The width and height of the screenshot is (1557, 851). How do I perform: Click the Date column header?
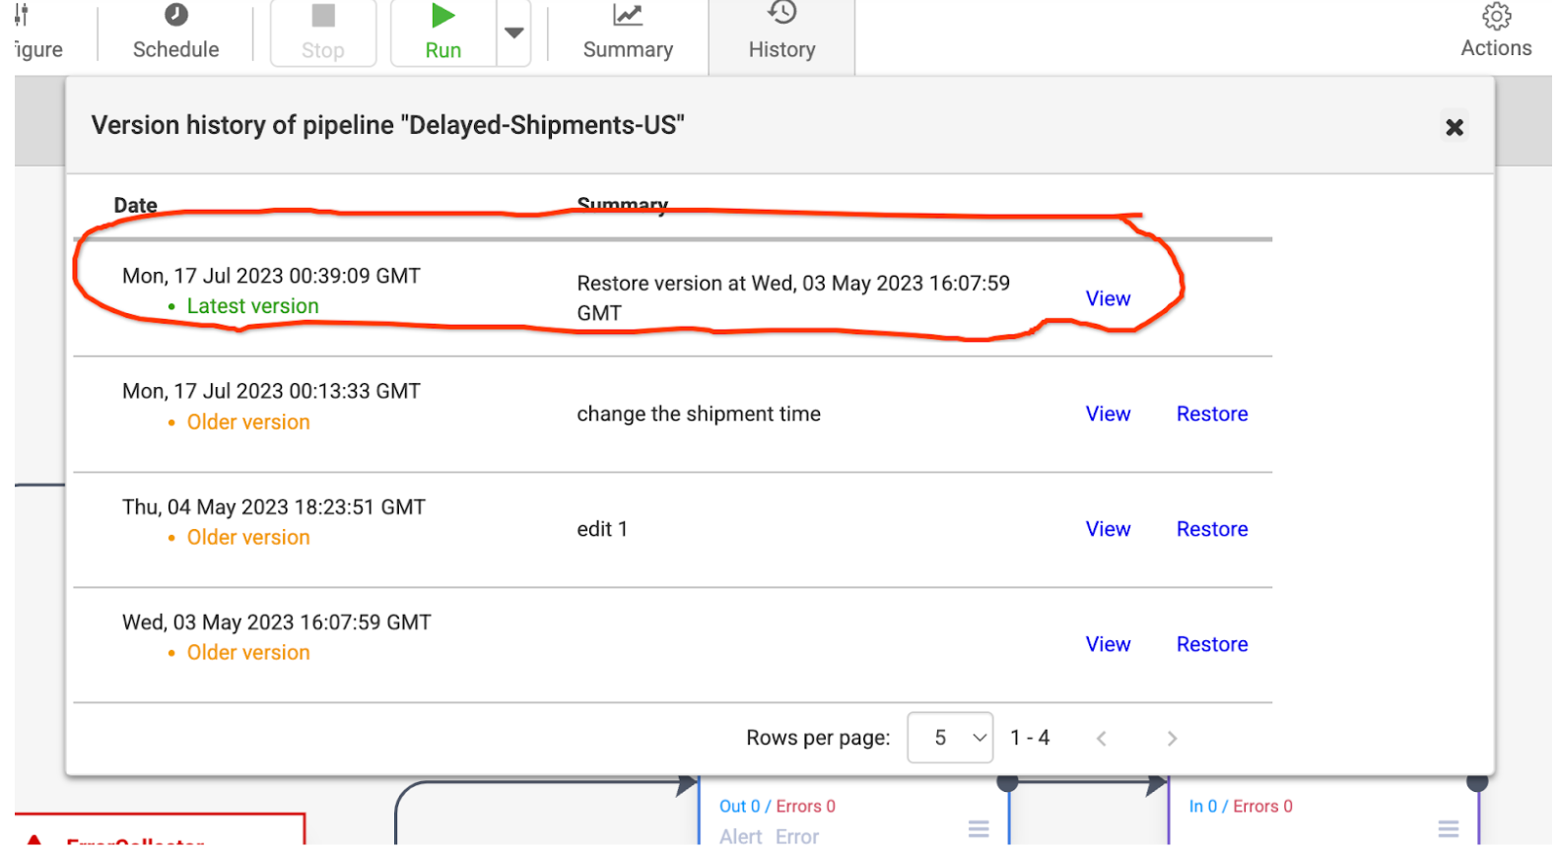[136, 205]
